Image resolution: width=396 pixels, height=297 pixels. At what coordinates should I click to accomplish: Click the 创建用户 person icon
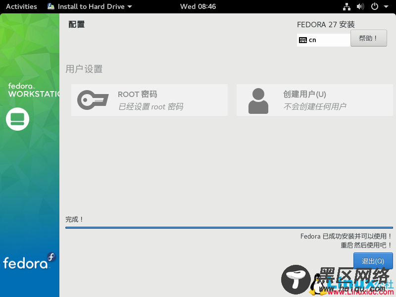click(258, 101)
